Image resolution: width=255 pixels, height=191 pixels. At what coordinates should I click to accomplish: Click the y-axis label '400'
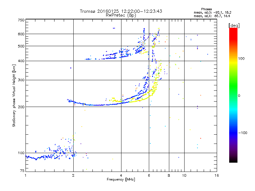[x=21, y=61]
